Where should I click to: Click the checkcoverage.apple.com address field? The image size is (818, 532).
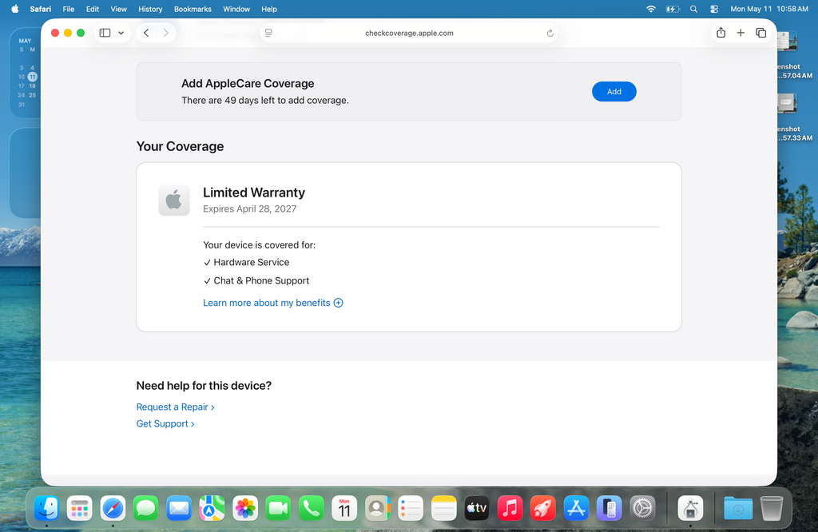click(409, 33)
